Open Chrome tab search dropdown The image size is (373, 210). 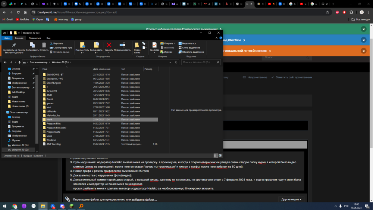point(4,4)
